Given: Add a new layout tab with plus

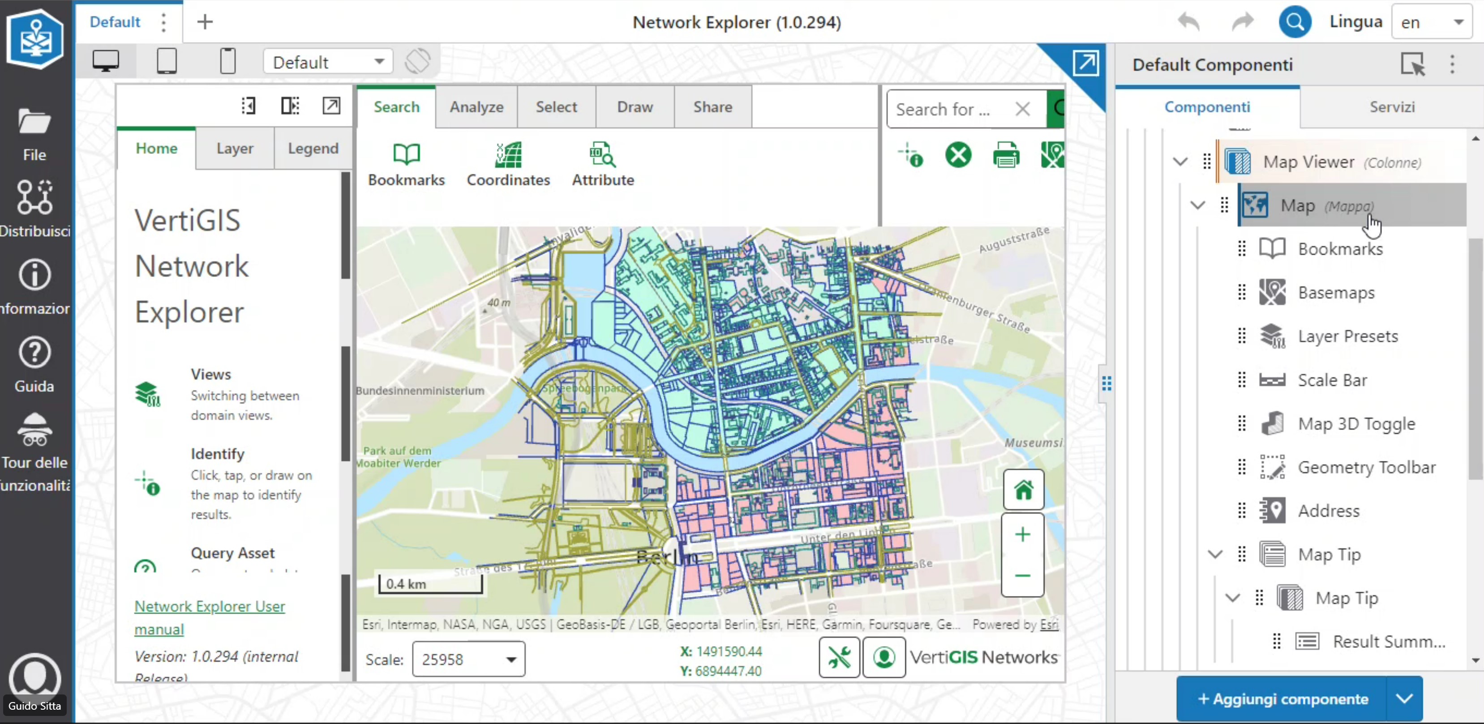Looking at the screenshot, I should pyautogui.click(x=205, y=22).
